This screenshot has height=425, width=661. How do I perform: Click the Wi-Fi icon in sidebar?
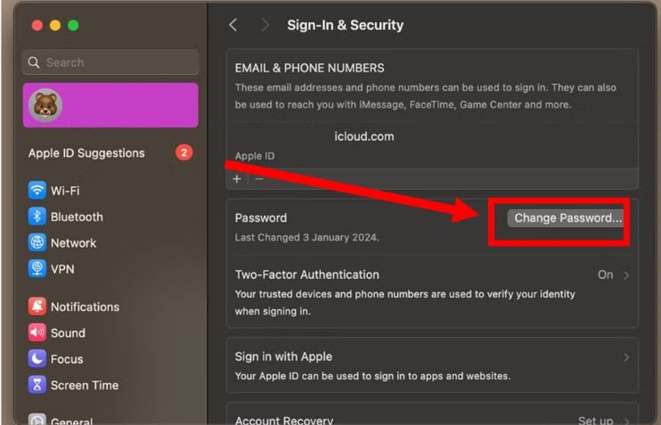[37, 191]
